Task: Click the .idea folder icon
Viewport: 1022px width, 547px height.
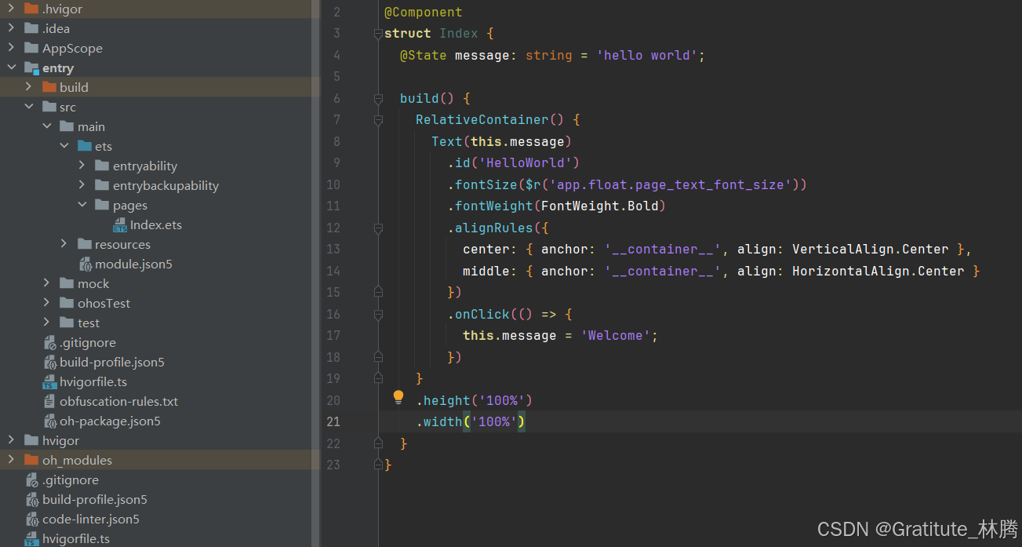Action: (31, 28)
